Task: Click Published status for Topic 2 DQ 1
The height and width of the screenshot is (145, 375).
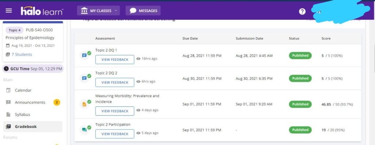Action: pos(300,55)
